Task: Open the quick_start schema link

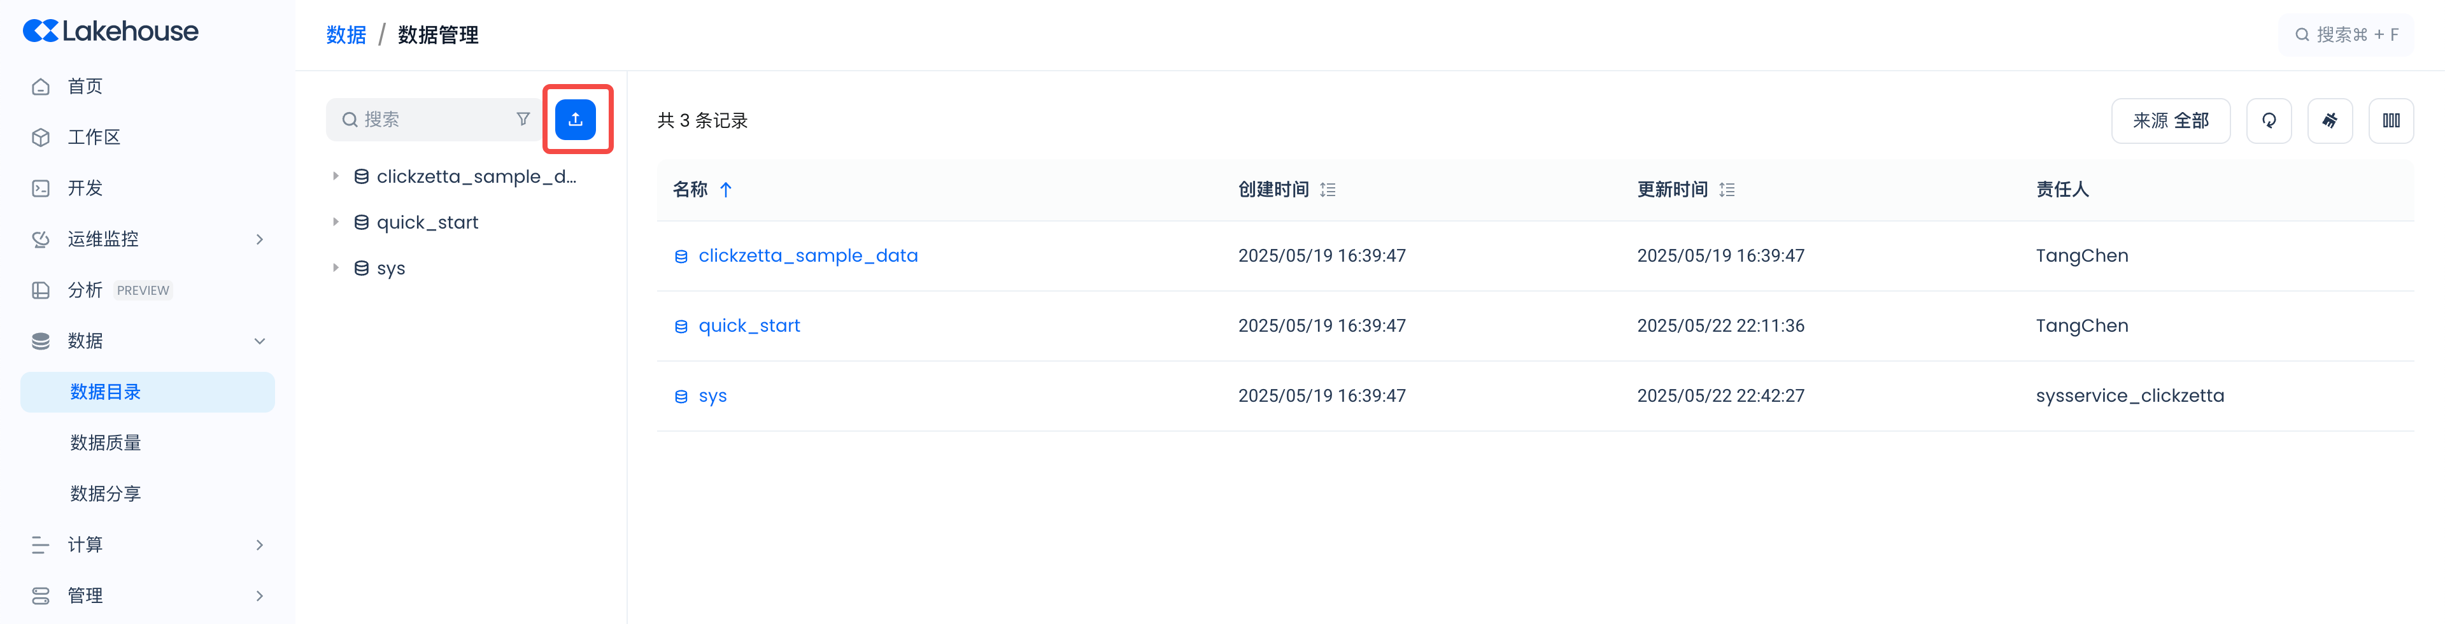Action: click(749, 326)
